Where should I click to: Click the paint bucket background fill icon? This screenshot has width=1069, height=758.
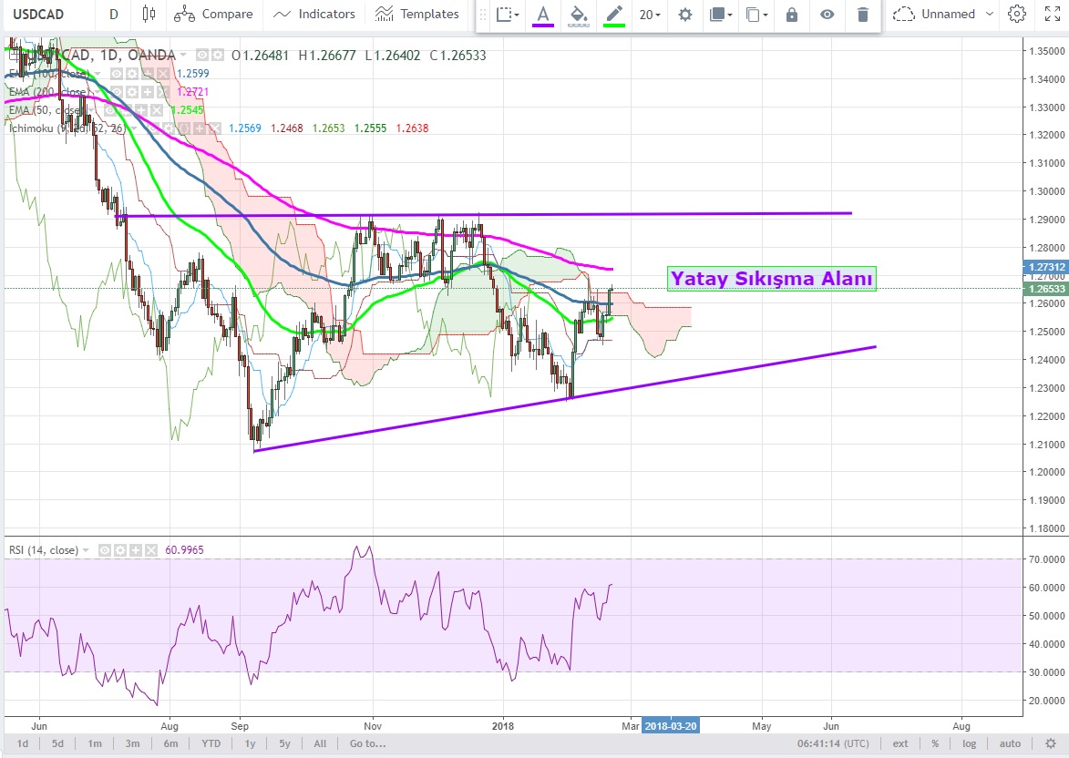point(578,15)
